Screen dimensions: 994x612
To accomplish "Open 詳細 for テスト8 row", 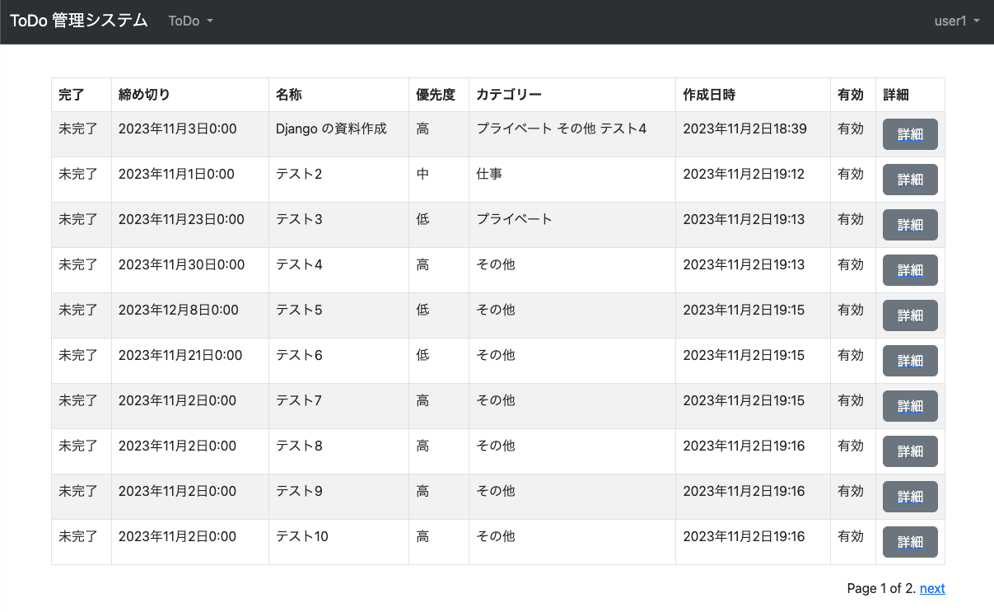I will [910, 451].
